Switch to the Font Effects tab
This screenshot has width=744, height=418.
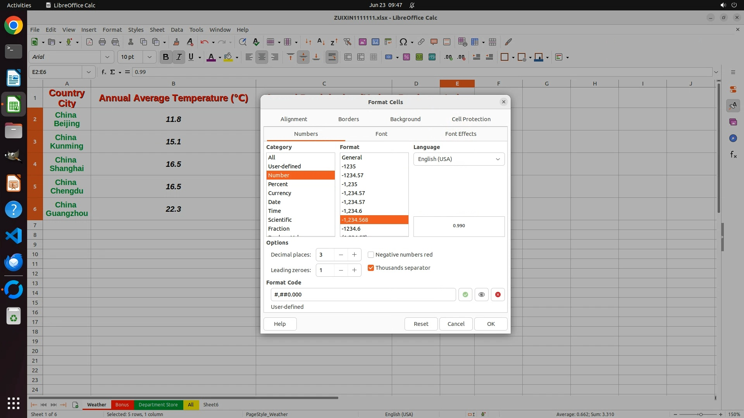[x=460, y=134]
